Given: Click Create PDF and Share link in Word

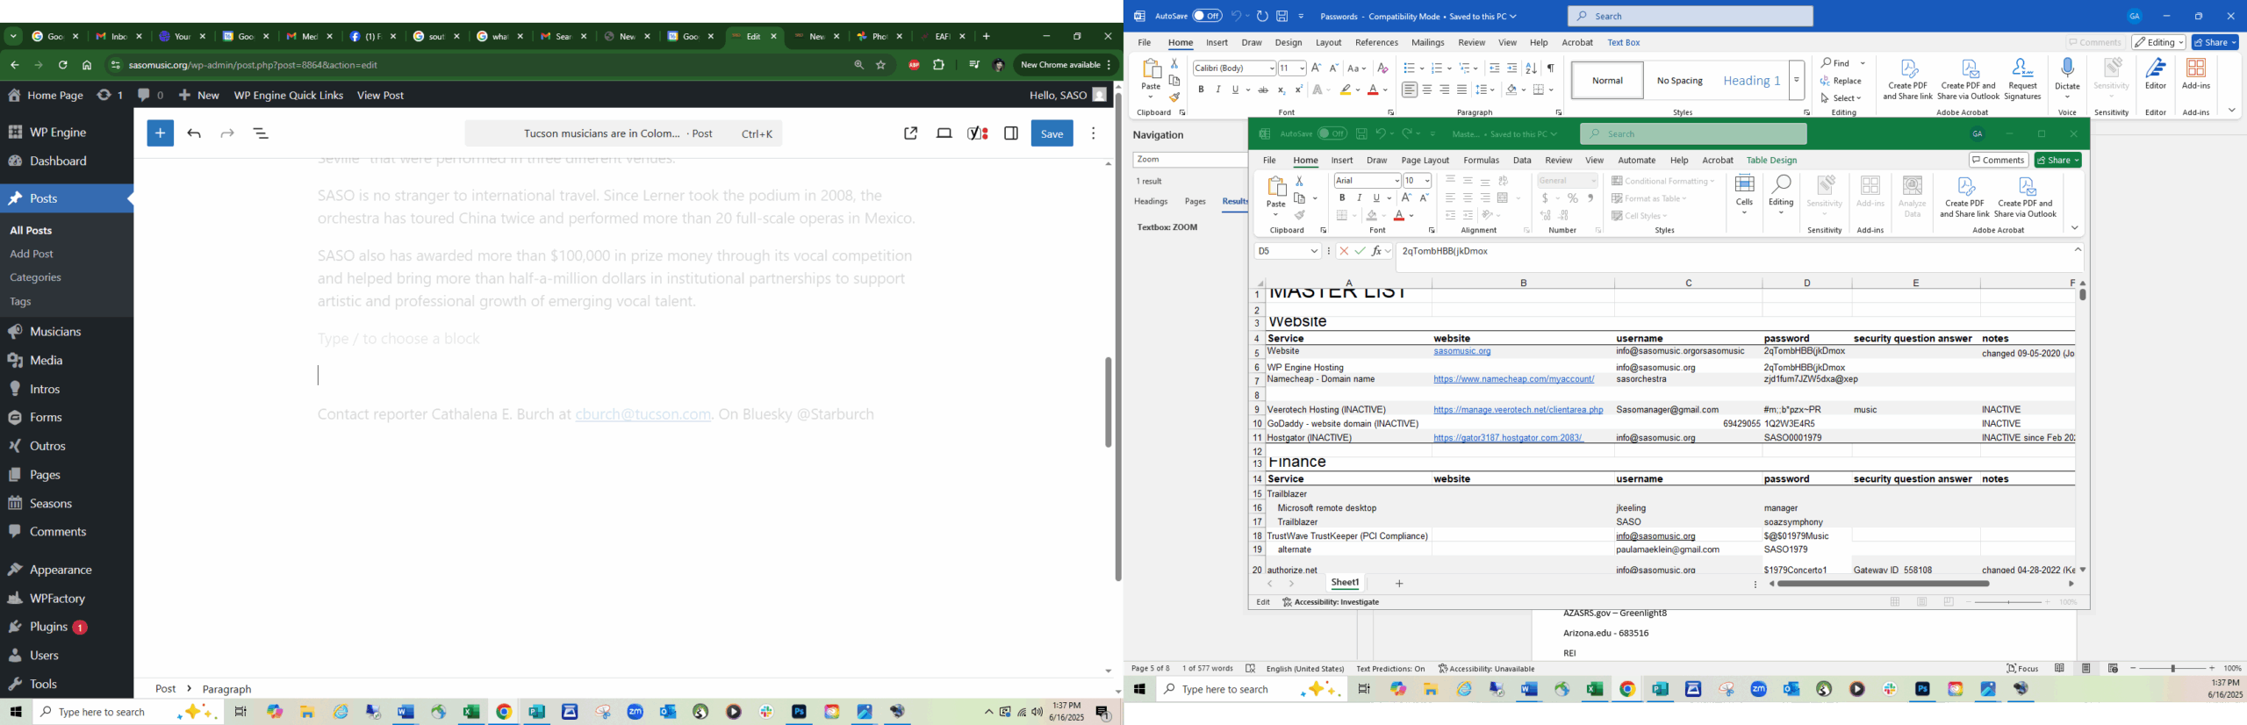Looking at the screenshot, I should coord(1907,80).
